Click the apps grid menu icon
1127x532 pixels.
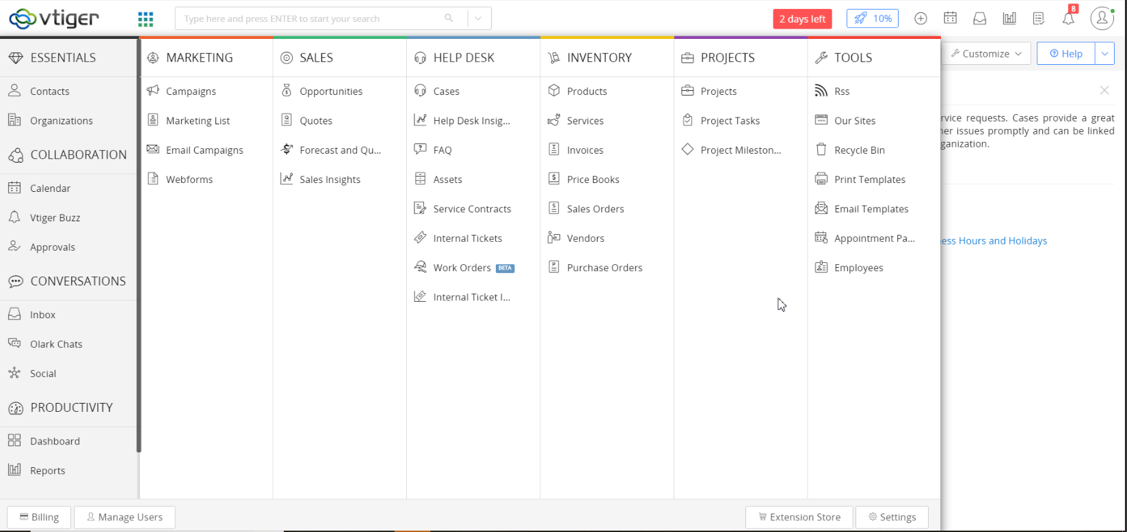pyautogui.click(x=146, y=18)
